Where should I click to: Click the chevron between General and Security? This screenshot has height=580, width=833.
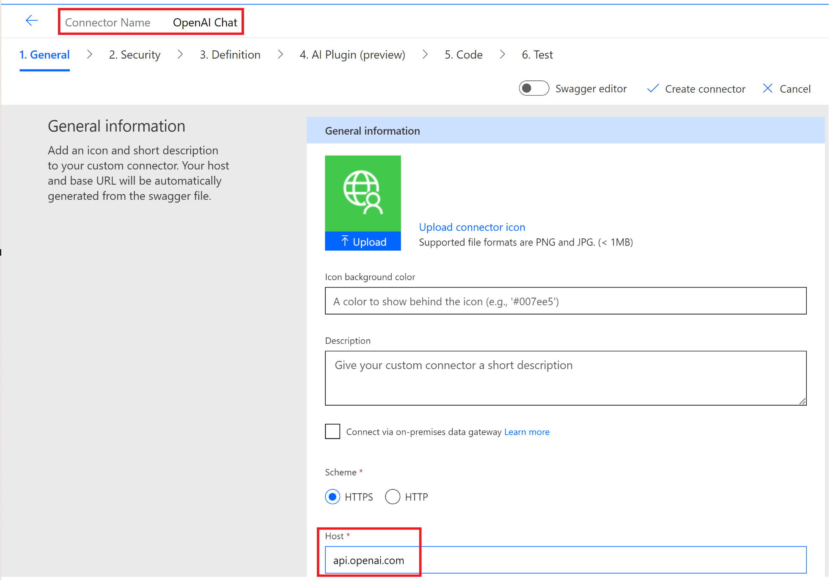[x=90, y=55]
